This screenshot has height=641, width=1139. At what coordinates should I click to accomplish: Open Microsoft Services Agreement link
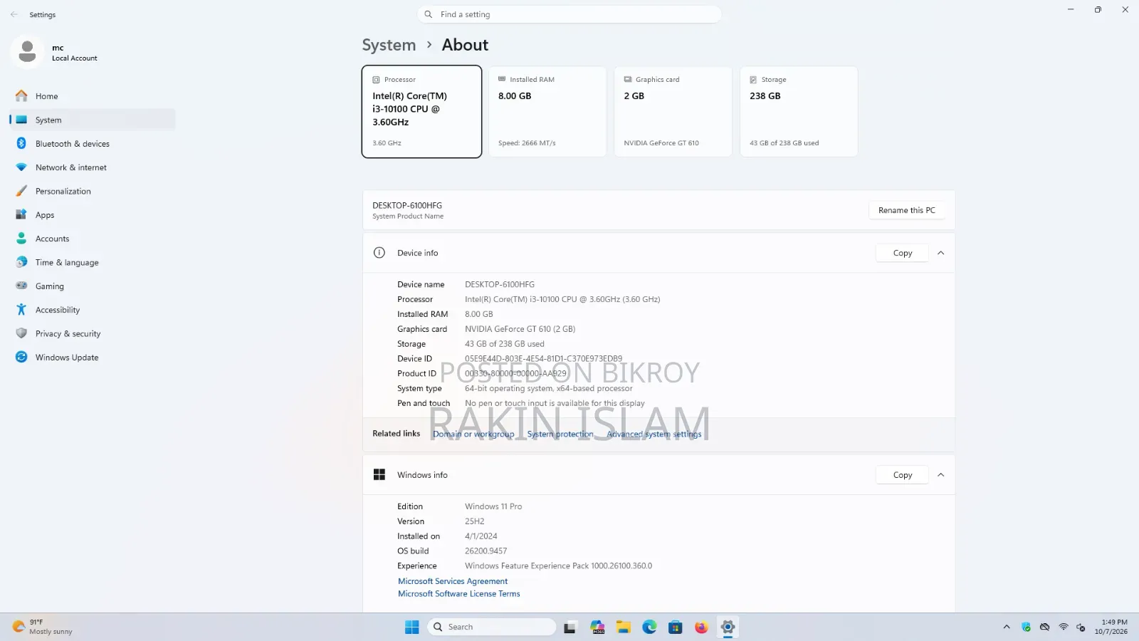453,581
